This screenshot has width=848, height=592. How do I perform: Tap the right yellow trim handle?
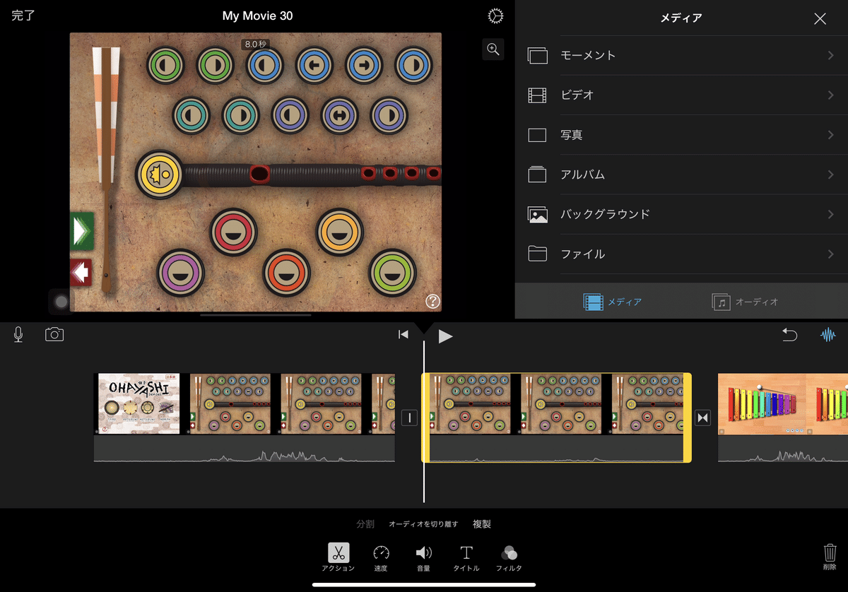(x=687, y=418)
